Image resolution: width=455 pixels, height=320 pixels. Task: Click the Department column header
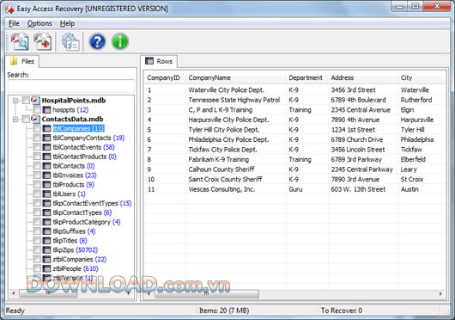[307, 78]
